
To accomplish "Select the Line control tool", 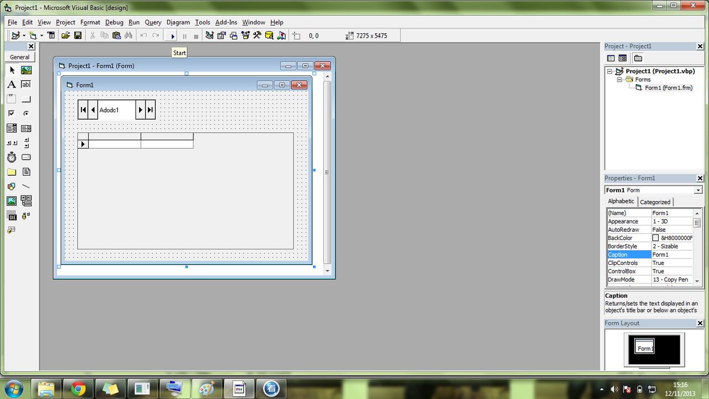I will [x=26, y=186].
